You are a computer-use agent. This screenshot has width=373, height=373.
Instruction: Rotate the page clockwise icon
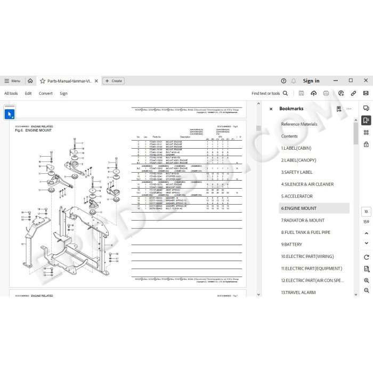point(367,257)
